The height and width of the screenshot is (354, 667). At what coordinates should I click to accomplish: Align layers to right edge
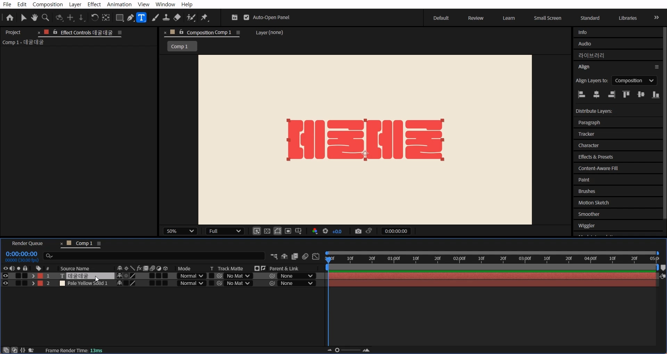click(611, 94)
